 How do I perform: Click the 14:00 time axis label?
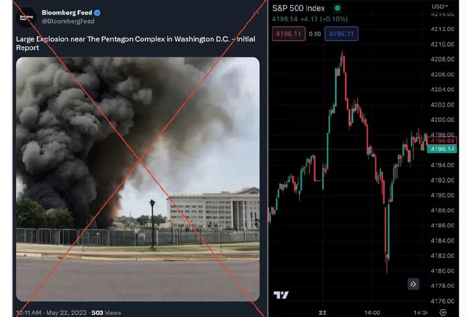coord(372,312)
